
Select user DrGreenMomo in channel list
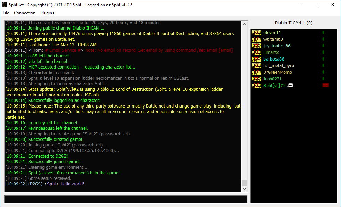278,72
